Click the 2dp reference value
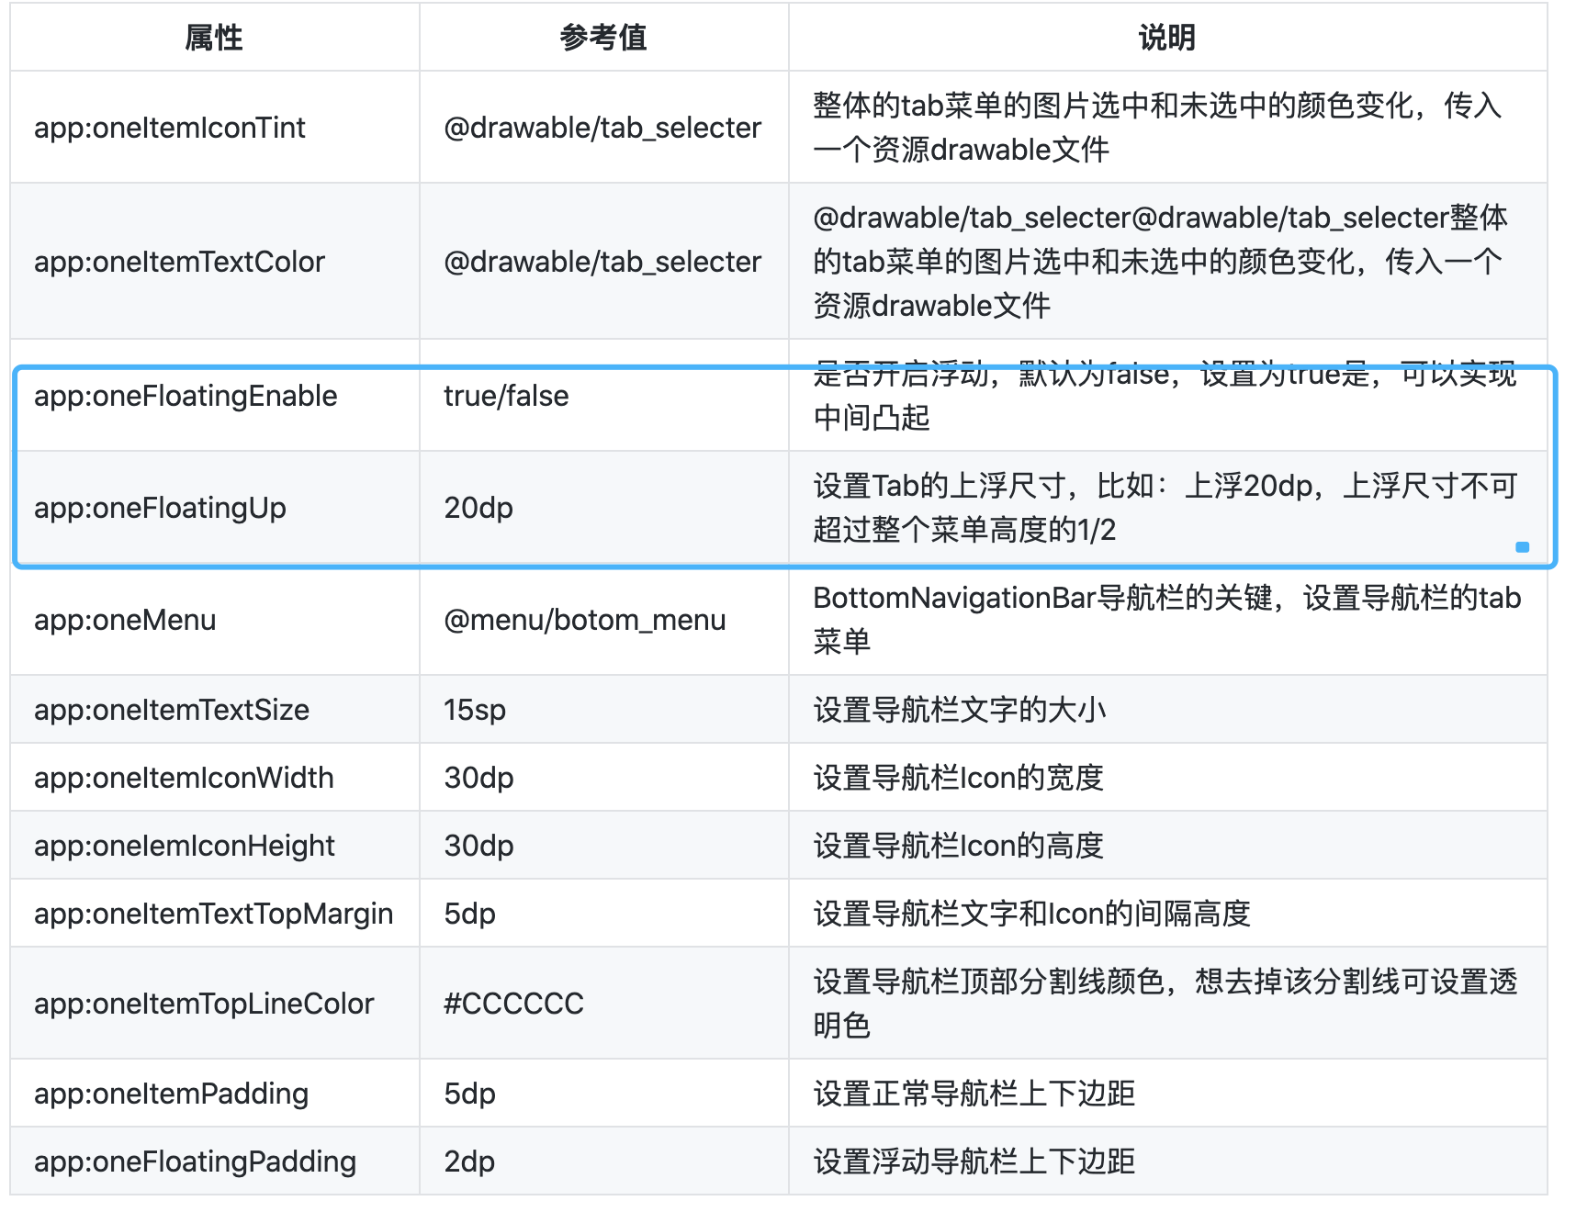This screenshot has height=1212, width=1576. 469,1161
